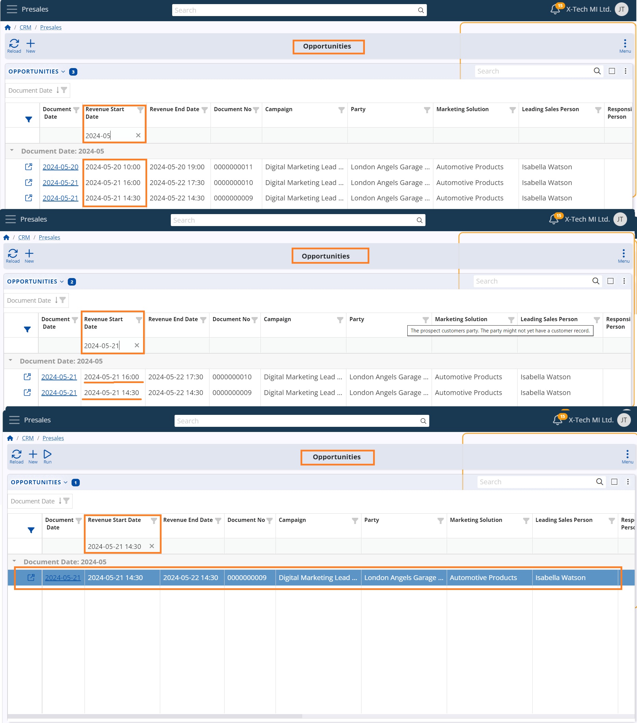Click the square maximize icon in the 3-opportunities panel
This screenshot has width=637, height=723.
pos(612,71)
